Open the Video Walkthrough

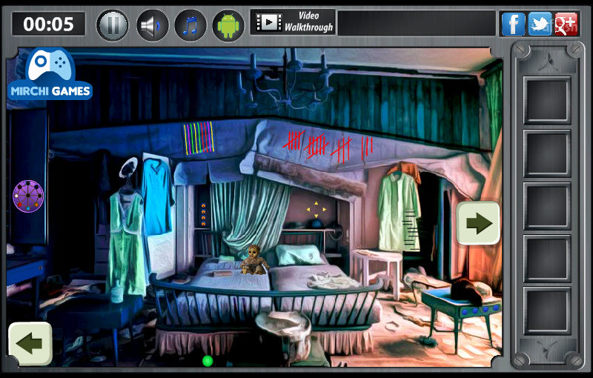(293, 22)
